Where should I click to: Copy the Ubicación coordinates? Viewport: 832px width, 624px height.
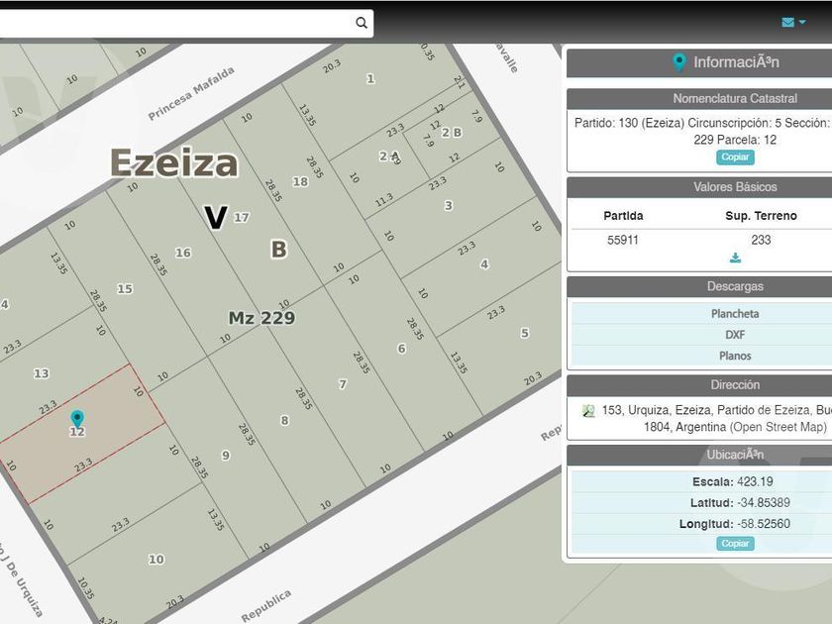(x=735, y=544)
